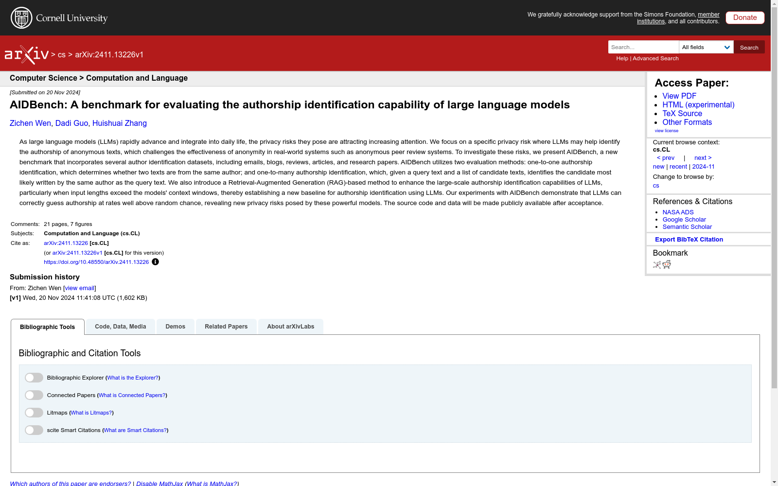Click the page vertical scrollbar
Image resolution: width=778 pixels, height=486 pixels.
(x=774, y=198)
